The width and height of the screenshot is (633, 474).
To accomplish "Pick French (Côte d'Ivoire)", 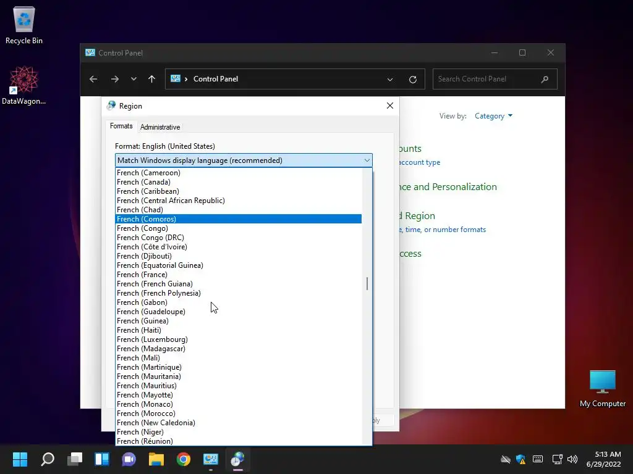I will coord(238,247).
